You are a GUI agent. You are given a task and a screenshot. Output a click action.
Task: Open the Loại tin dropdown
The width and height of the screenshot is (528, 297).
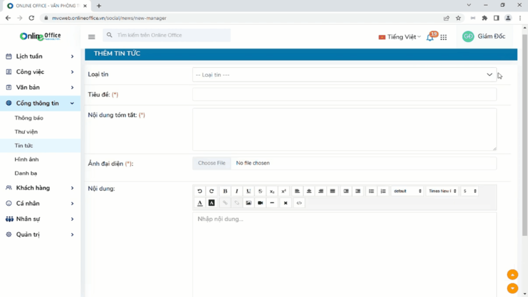pyautogui.click(x=344, y=75)
